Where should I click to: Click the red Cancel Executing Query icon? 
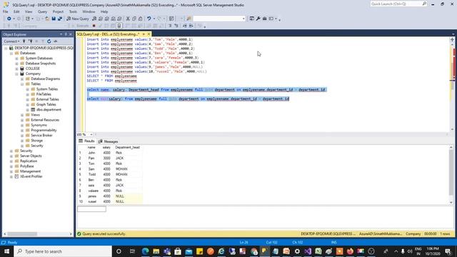[94, 26]
